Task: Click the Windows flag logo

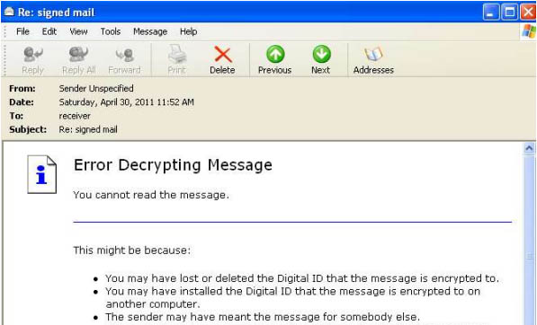Action: (x=528, y=31)
